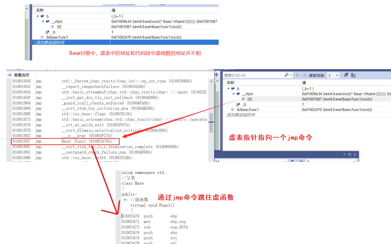
Task: Maximize the floating tool window
Action: (350, 155)
